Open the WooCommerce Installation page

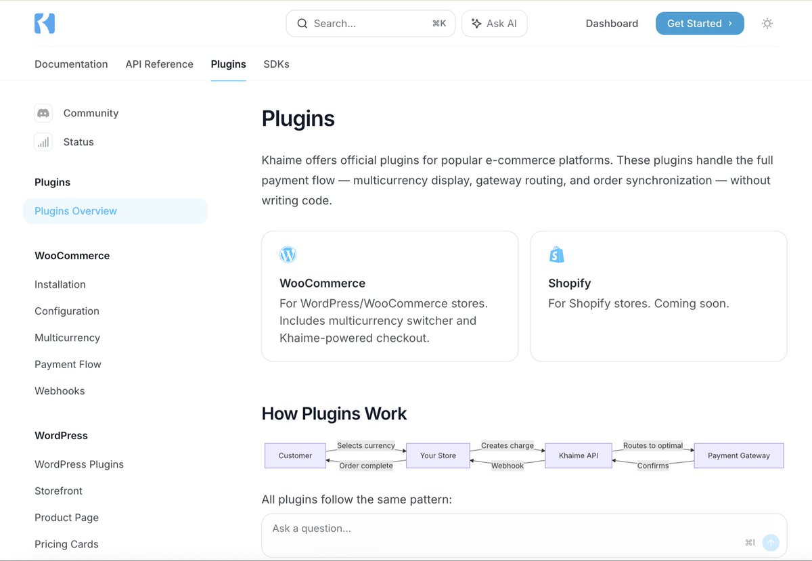tap(60, 284)
